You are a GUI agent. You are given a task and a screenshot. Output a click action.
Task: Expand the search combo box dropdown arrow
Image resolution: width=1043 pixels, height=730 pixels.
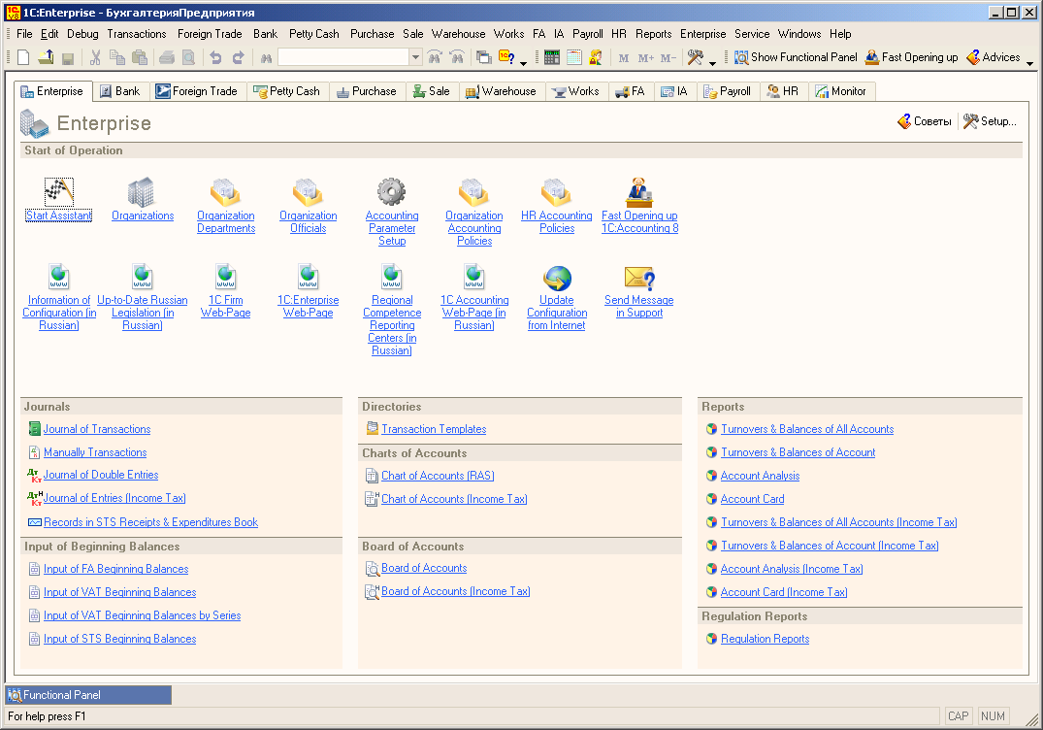(415, 58)
